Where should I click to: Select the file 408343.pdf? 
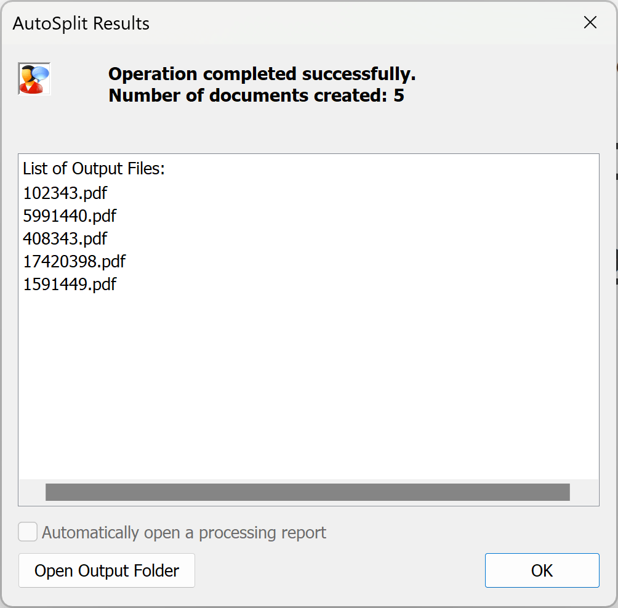point(65,238)
